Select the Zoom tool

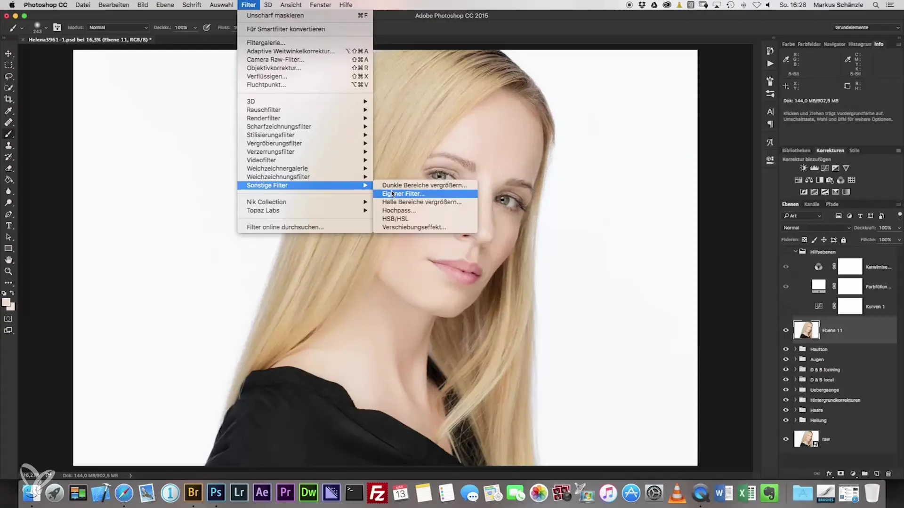[8, 271]
